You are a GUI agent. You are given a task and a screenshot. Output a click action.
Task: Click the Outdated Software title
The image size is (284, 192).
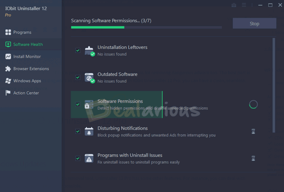tap(117, 74)
